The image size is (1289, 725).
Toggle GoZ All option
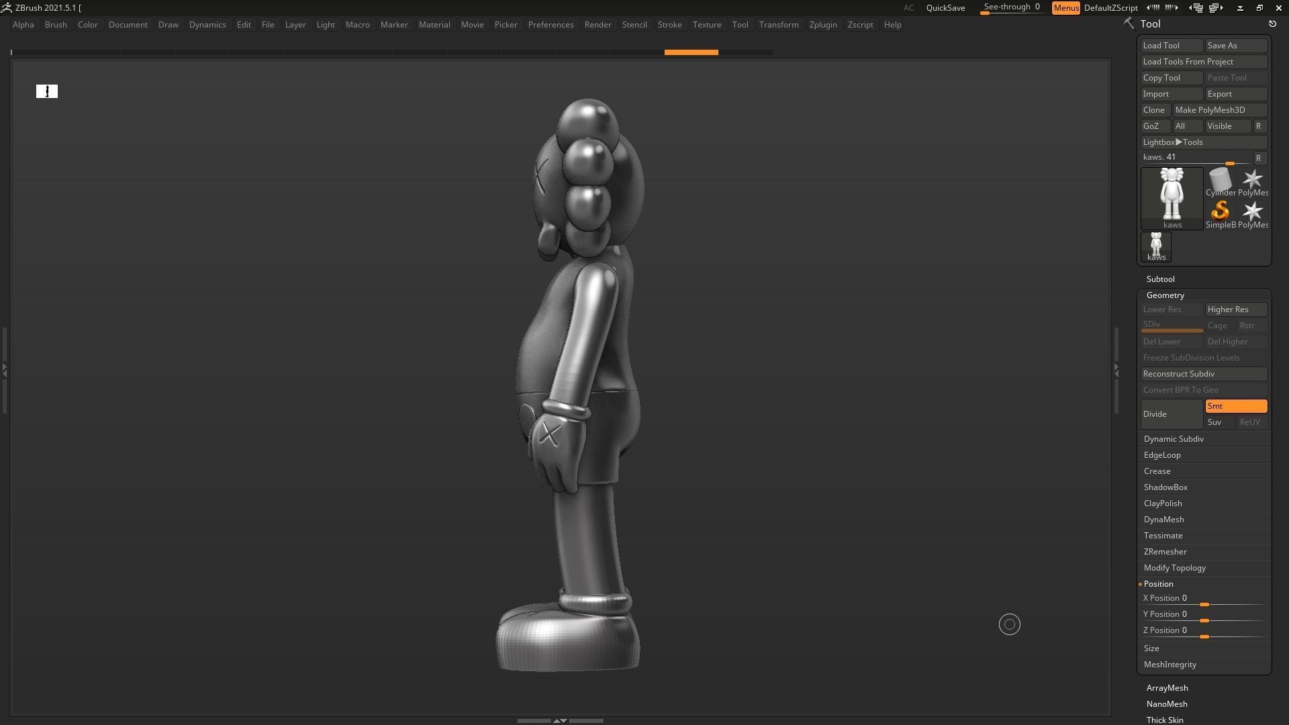click(1187, 126)
